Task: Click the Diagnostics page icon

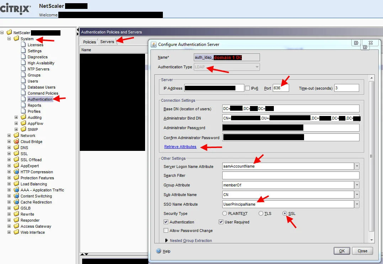Action: [x=23, y=57]
